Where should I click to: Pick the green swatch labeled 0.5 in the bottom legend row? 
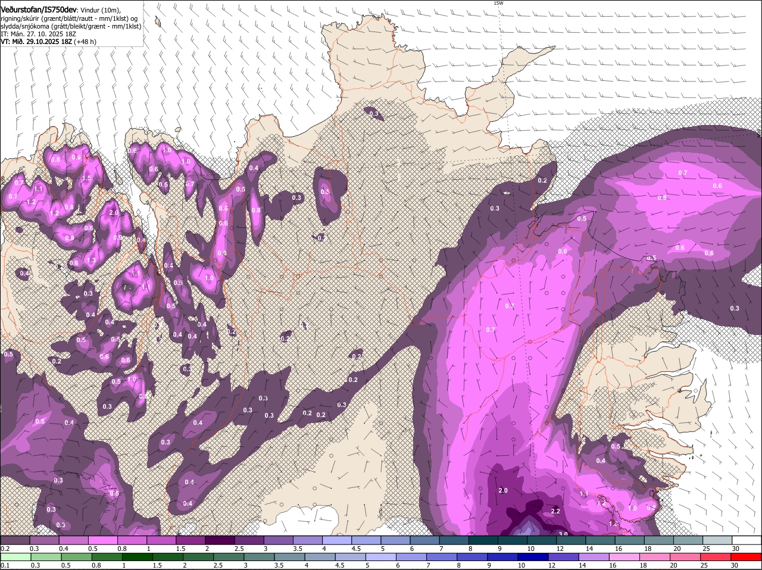click(x=77, y=557)
